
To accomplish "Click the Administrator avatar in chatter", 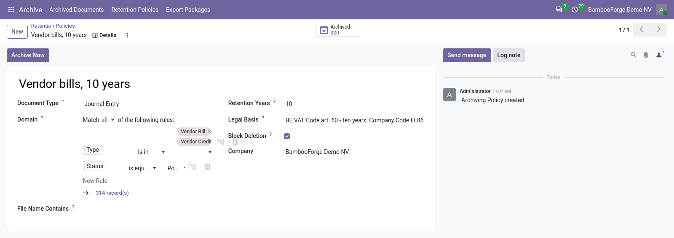I will click(x=449, y=95).
